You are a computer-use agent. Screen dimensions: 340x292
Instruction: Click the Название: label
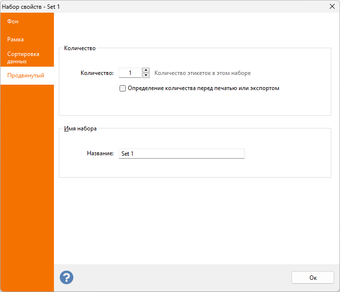[100, 153]
